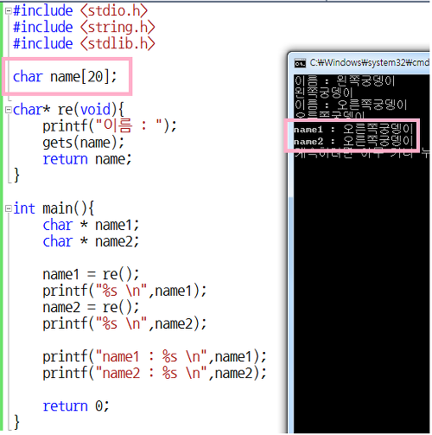Click console output line 'name2 : 오른쪽궁뎅이'

tap(353, 141)
